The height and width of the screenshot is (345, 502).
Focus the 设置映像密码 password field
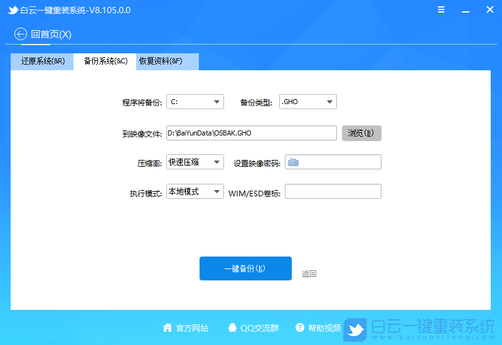[x=333, y=162]
